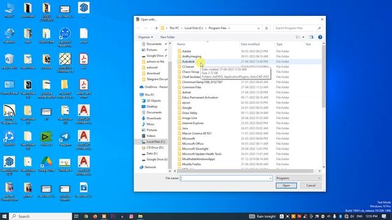Image resolution: width=392 pixels, height=220 pixels.
Task: Click This PC in the address bar
Action: 174,28
